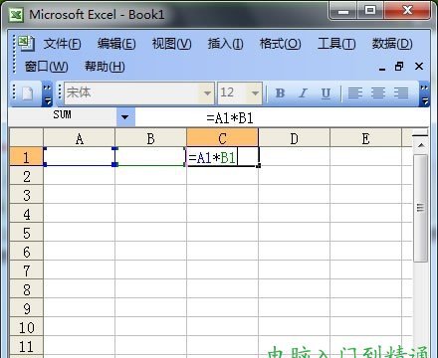Open the font size dropdown

(x=255, y=93)
